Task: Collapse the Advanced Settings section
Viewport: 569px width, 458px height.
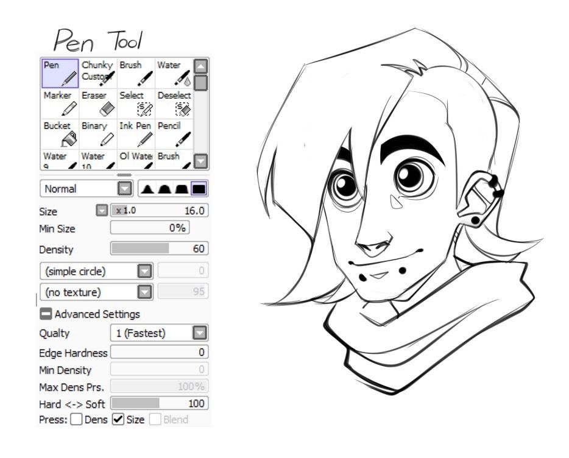Action: 45,314
